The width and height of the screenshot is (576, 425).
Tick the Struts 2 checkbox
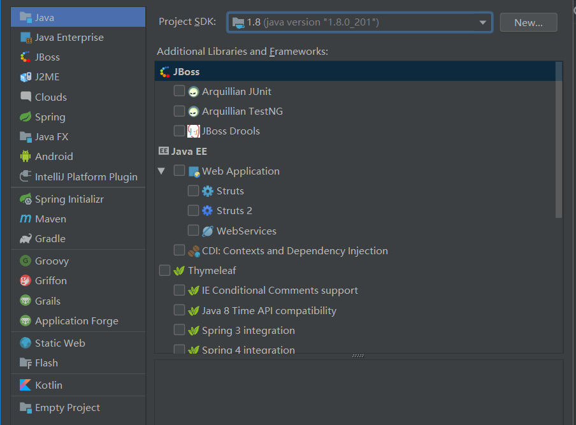point(193,210)
